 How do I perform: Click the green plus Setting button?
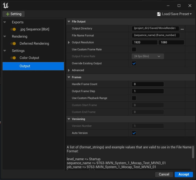(14, 14)
